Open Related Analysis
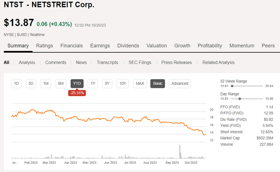The width and height of the screenshot is (280, 172). click(218, 62)
